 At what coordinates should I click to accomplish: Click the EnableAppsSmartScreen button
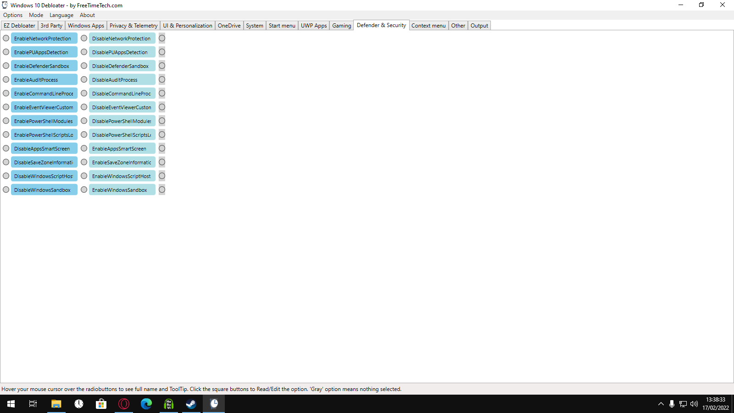tap(122, 148)
